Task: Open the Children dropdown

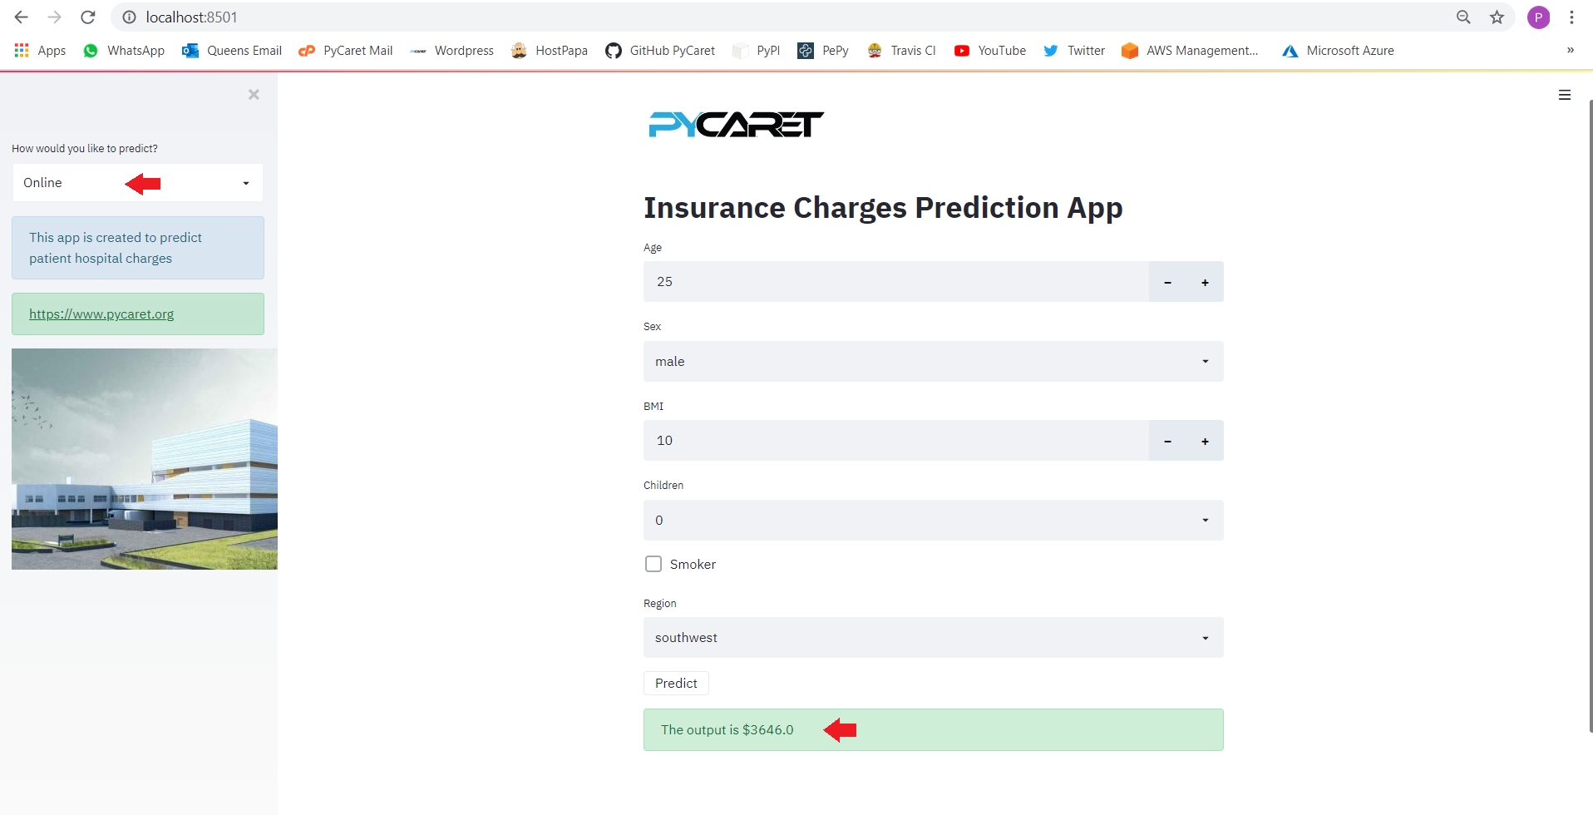Action: pyautogui.click(x=933, y=521)
